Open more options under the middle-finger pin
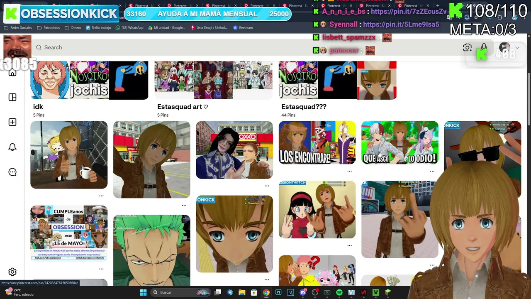 (432, 265)
